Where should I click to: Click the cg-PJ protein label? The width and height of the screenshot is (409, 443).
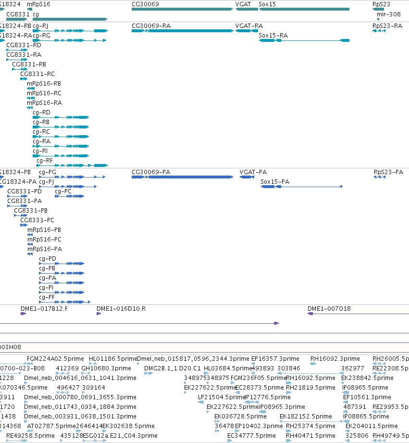46,182
